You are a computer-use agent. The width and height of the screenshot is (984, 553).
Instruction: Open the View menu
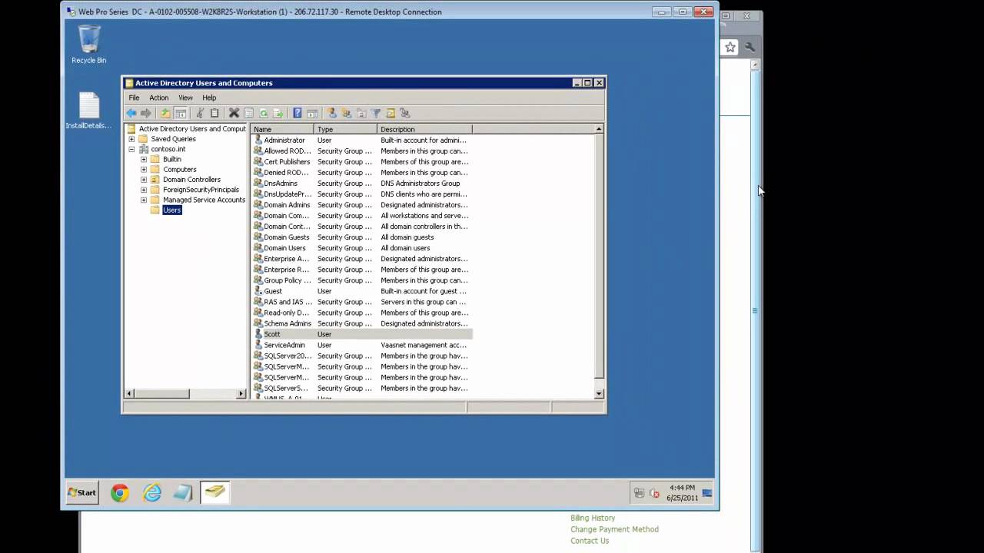(185, 98)
